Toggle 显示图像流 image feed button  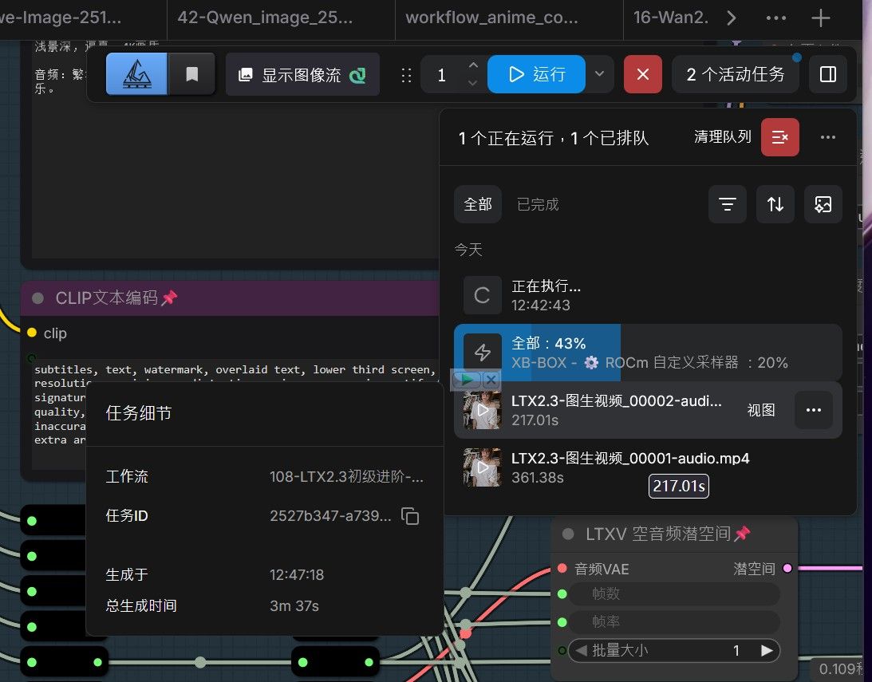pos(302,74)
